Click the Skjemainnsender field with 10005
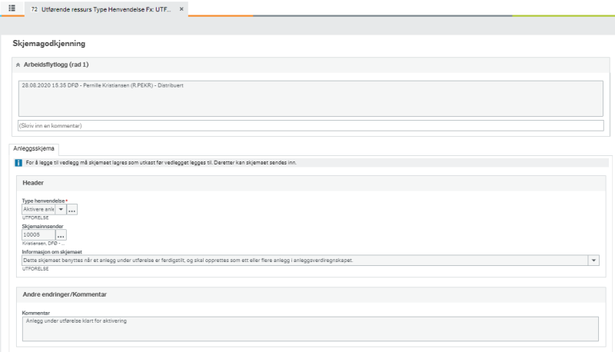 (38, 235)
